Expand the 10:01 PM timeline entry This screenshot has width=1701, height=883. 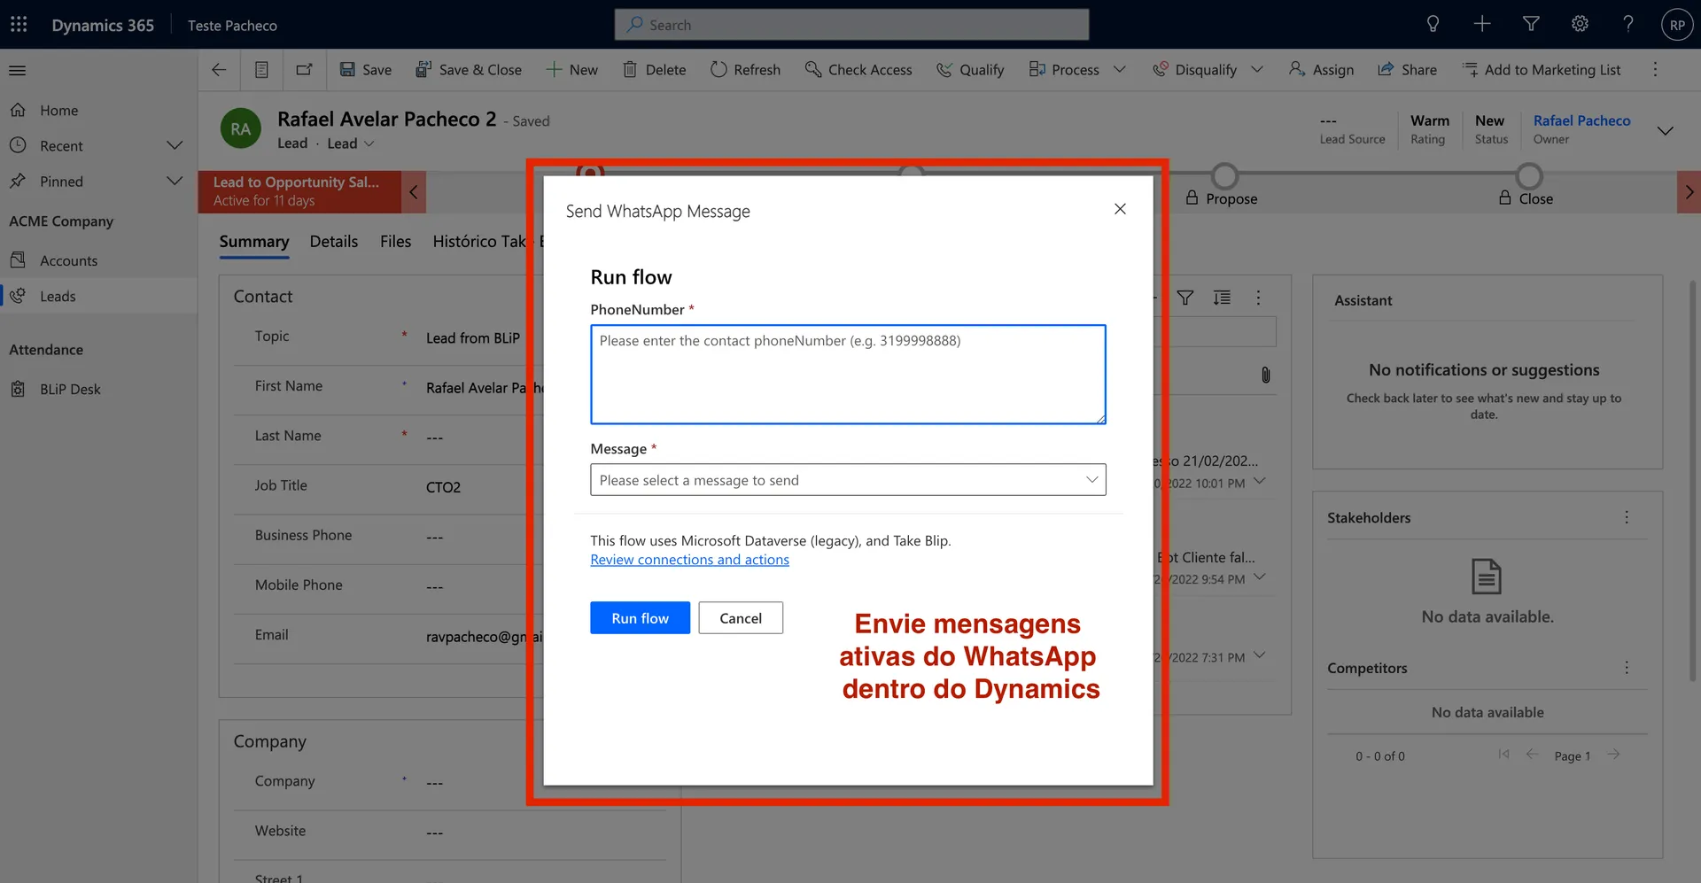point(1260,481)
